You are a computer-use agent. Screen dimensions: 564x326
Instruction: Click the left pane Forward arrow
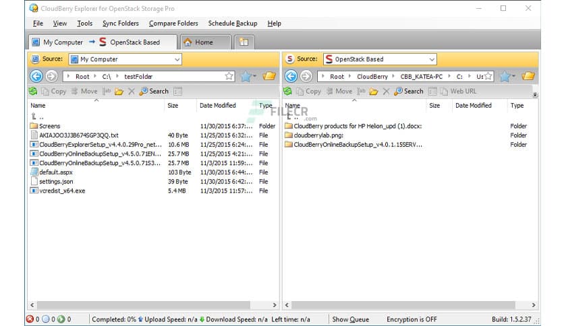click(x=51, y=76)
